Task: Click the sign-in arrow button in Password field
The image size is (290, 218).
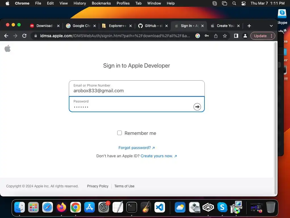Action: 197,107
